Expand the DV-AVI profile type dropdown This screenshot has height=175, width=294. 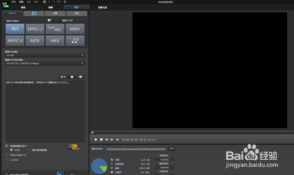pos(45,55)
